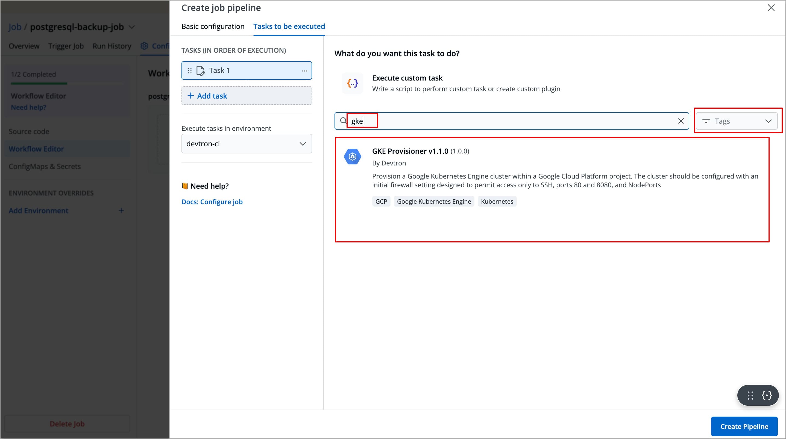Click the document icon inside Task 1
This screenshot has height=439, width=786.
click(201, 70)
